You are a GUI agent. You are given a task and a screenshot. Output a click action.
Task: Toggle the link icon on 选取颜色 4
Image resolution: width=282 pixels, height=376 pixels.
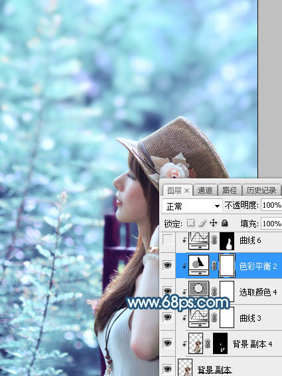214,291
